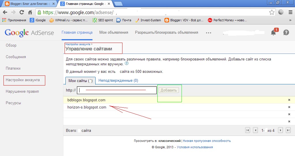Click the Google AdSense logo
Image resolution: width=295 pixels, height=156 pixels.
pyautogui.click(x=29, y=33)
